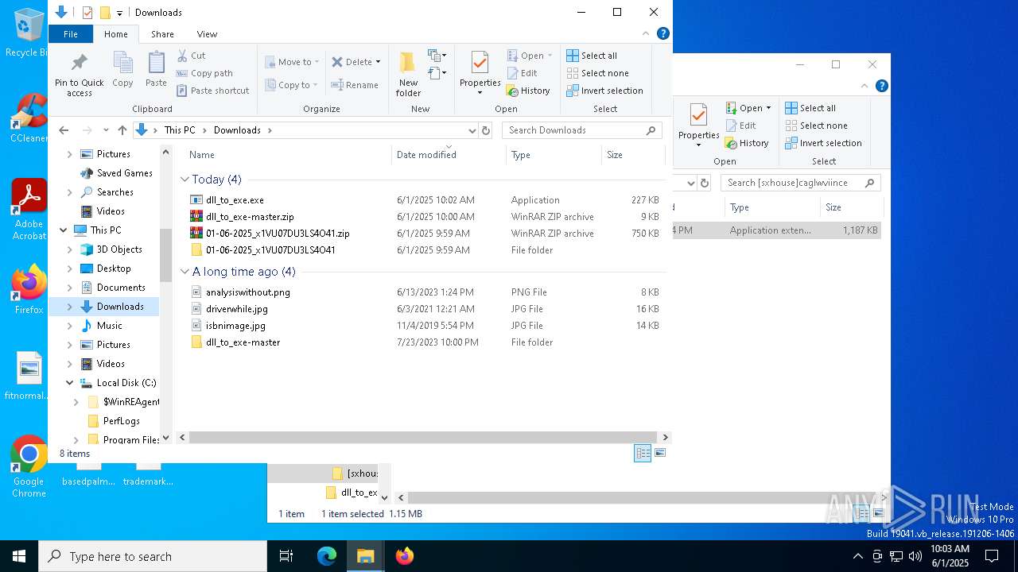Switch to the Share ribbon tab
This screenshot has height=572, width=1018.
[x=162, y=34]
